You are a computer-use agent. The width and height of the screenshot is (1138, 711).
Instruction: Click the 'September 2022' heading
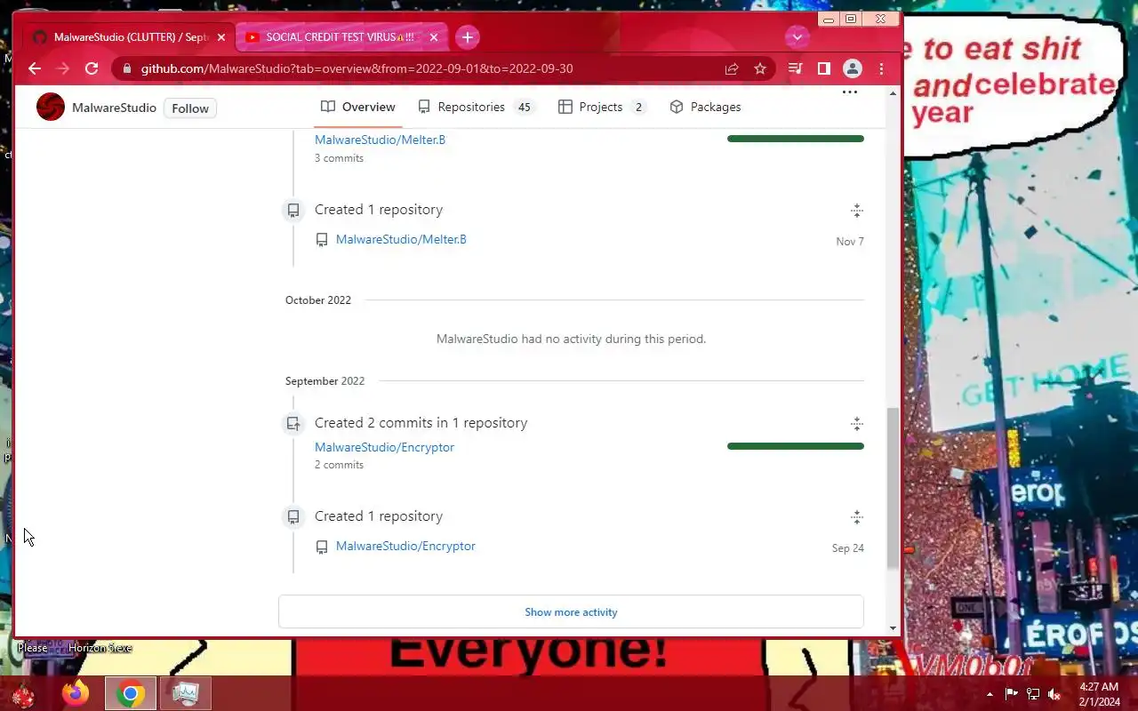click(x=325, y=381)
